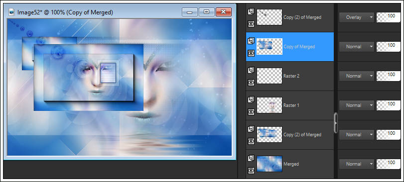Adjust the opacity slider of the Overlay layer

388,17
